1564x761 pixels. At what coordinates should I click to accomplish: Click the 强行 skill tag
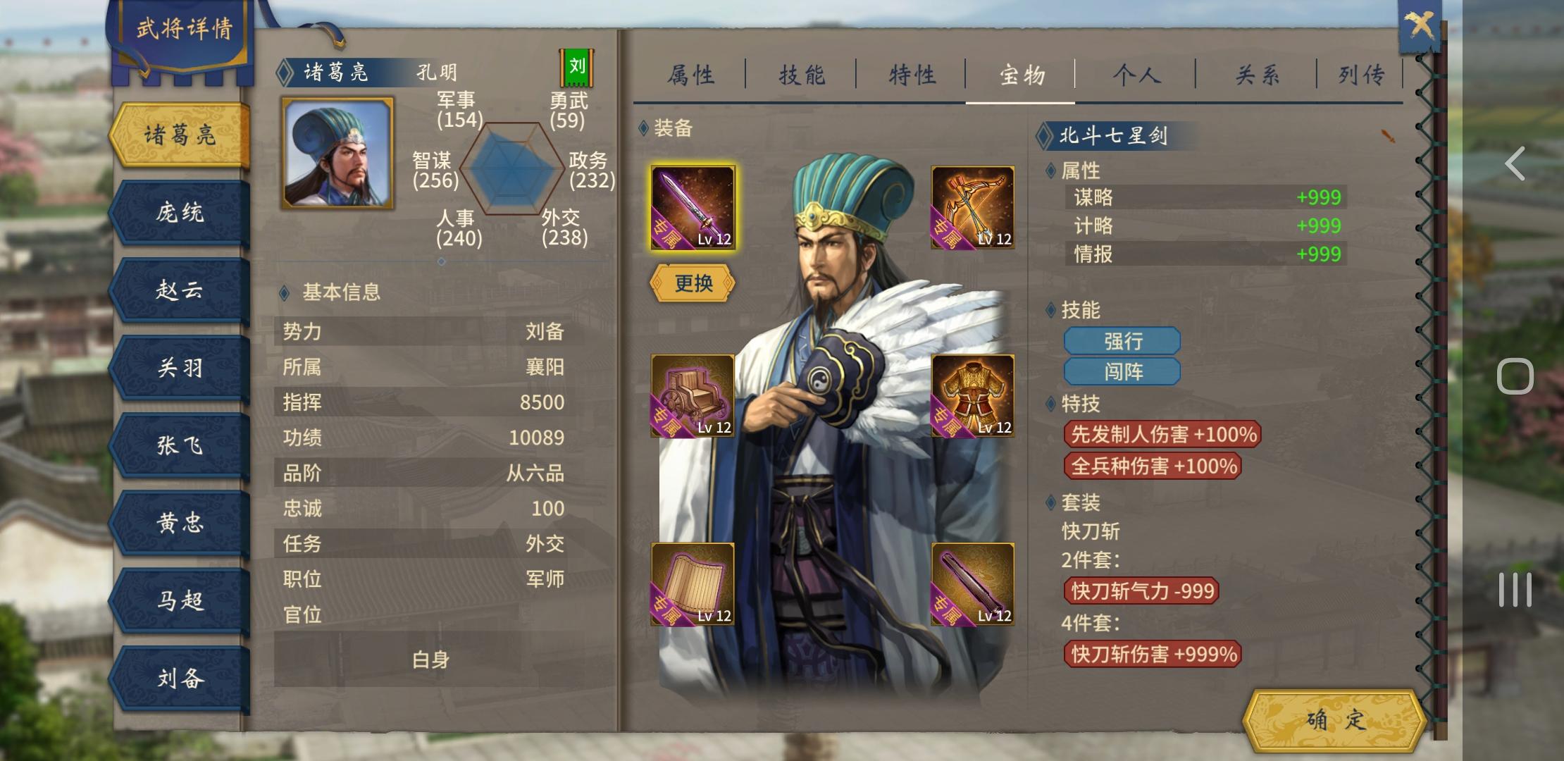[x=1122, y=341]
